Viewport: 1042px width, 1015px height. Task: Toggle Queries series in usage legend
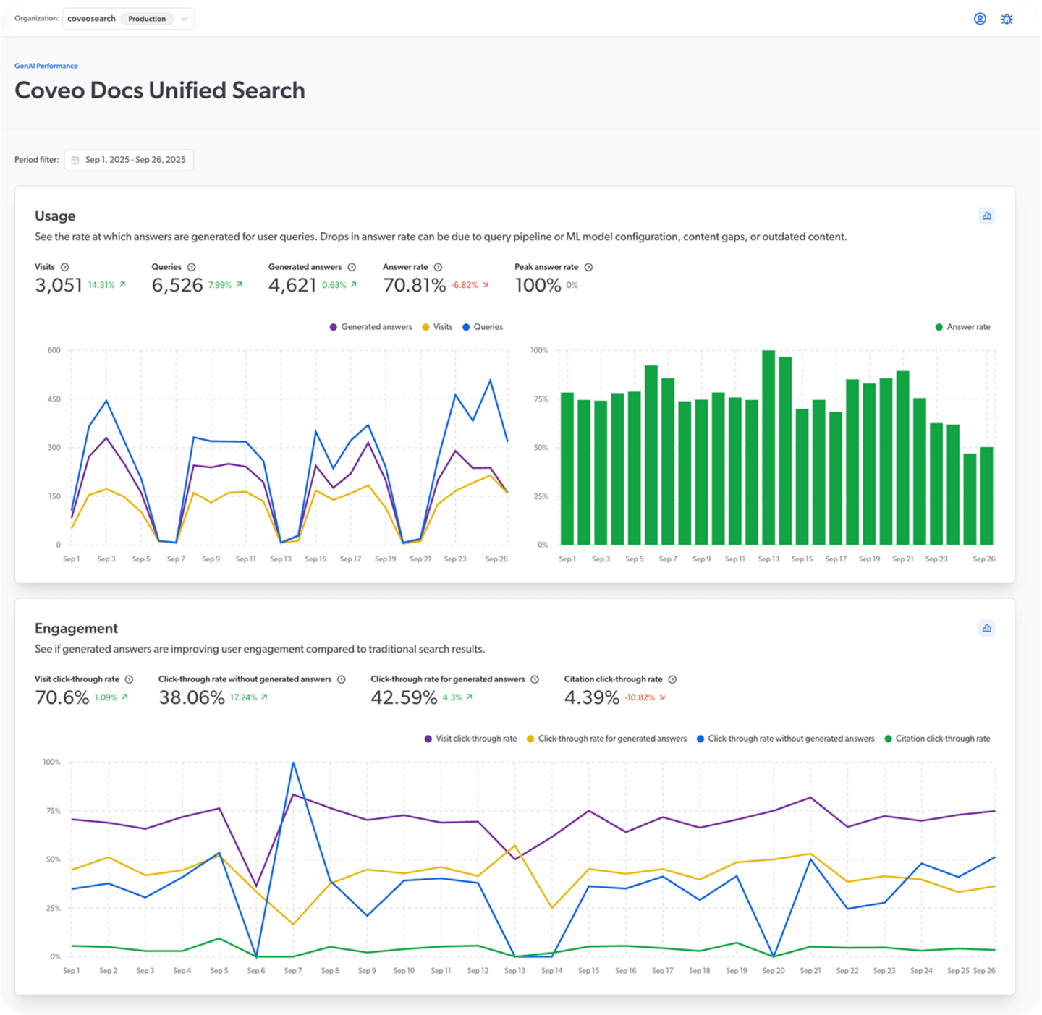(482, 327)
